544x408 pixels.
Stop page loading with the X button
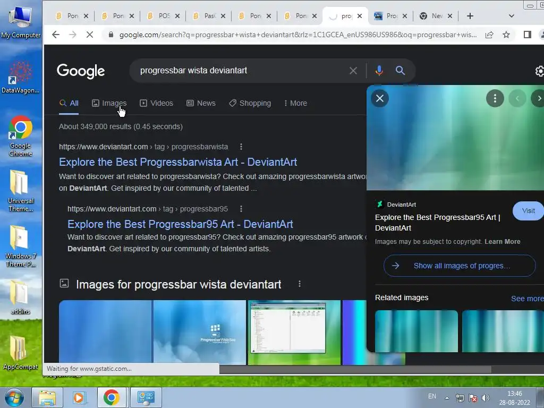(89, 35)
